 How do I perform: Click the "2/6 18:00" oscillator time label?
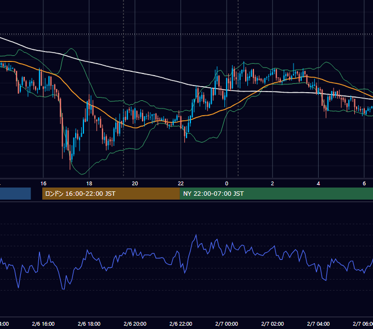coord(89,324)
